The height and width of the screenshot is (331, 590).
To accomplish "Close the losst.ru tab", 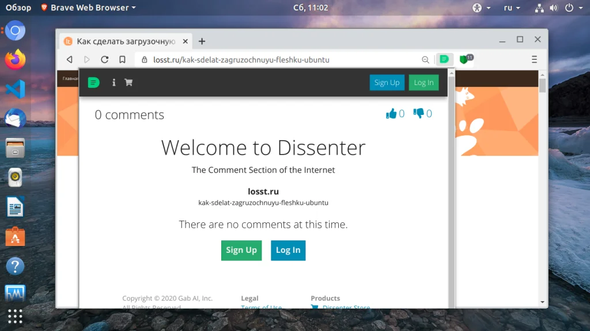I will (185, 41).
